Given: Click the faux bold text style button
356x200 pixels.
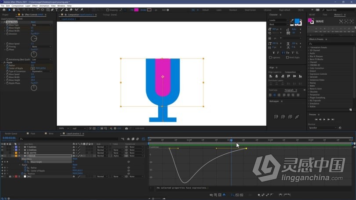Looking at the screenshot, I should 273,53.
